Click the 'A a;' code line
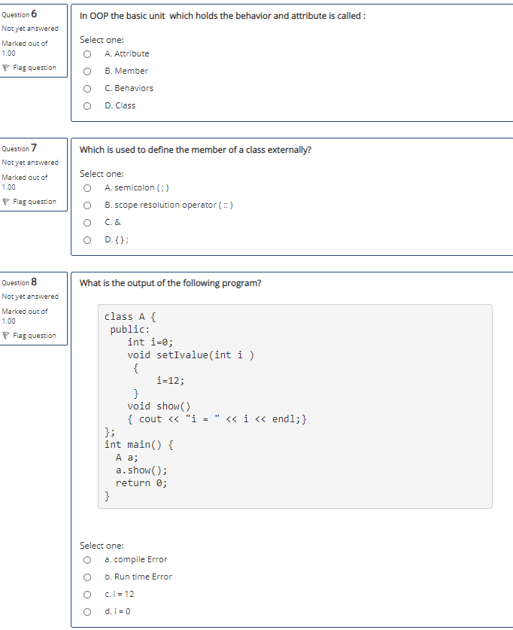513x630 pixels. pyautogui.click(x=127, y=457)
